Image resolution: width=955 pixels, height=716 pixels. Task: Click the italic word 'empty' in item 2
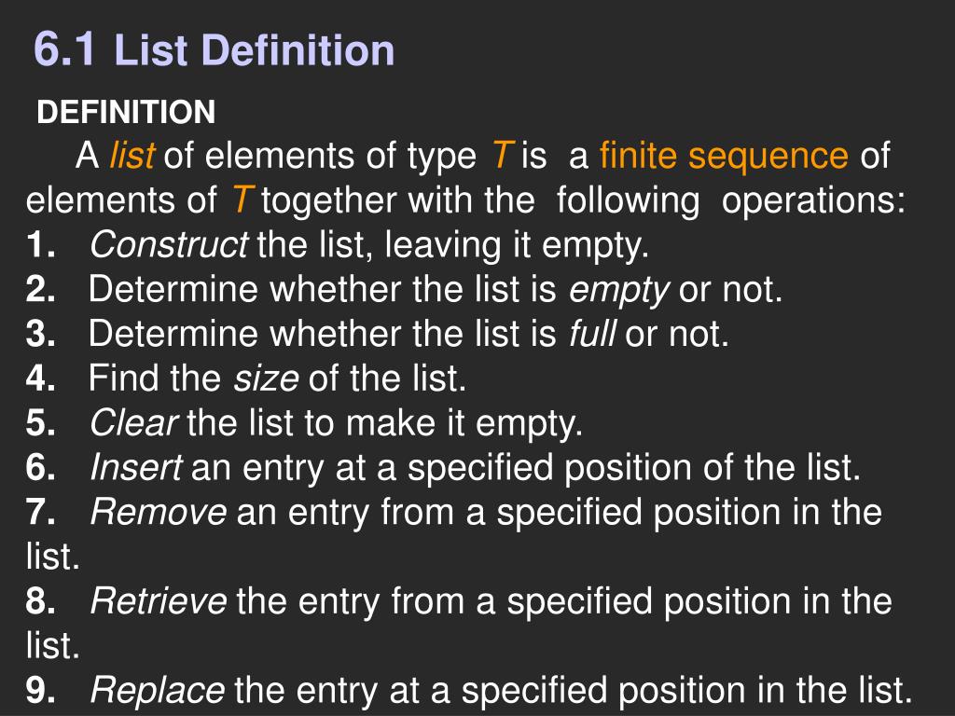619,291
